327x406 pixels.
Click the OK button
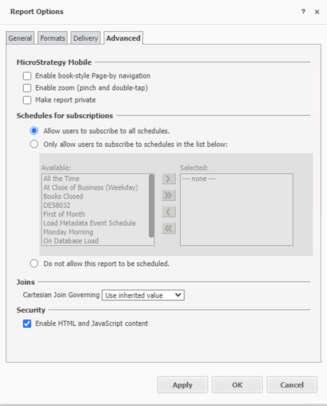pos(237,385)
